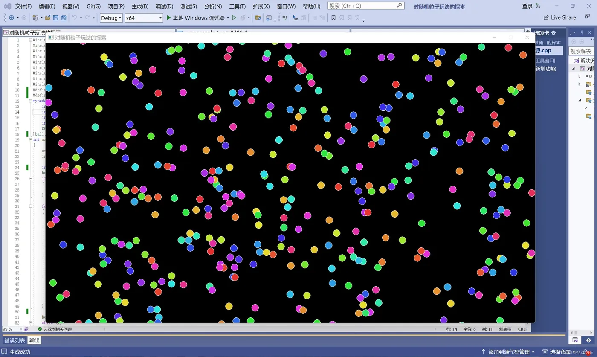Click the 登录 sign-in link
The image size is (597, 357).
tap(527, 6)
